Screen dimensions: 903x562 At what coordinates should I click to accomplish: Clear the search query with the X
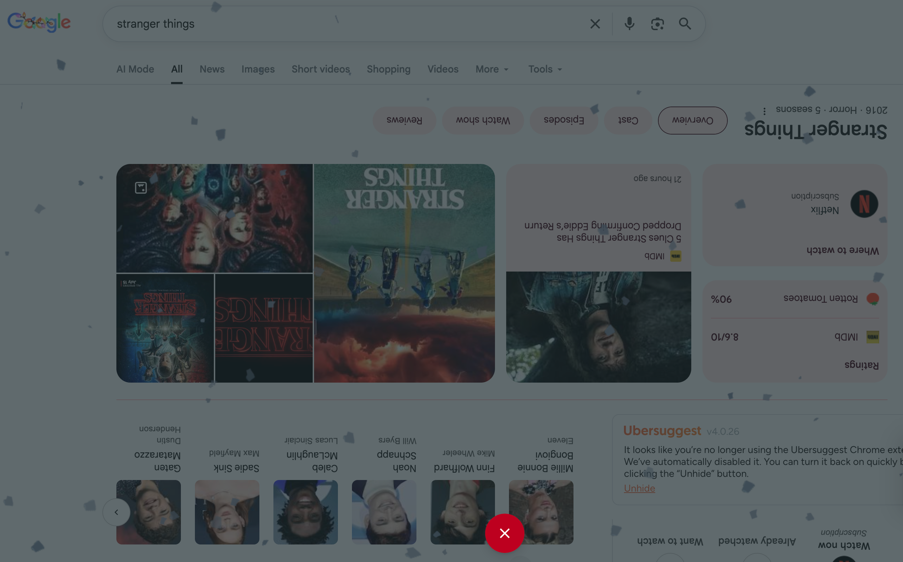click(595, 24)
